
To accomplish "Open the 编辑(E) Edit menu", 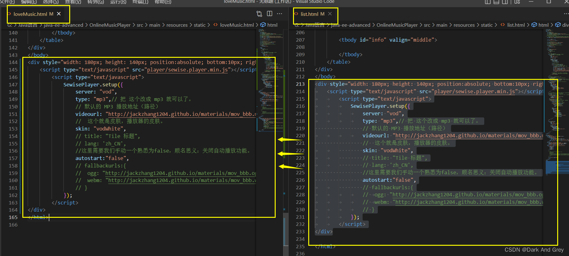I will coord(29,2).
